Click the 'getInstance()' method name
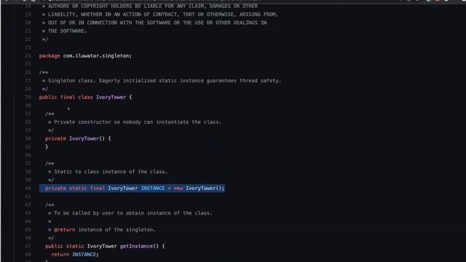The image size is (466, 262). tap(139, 246)
